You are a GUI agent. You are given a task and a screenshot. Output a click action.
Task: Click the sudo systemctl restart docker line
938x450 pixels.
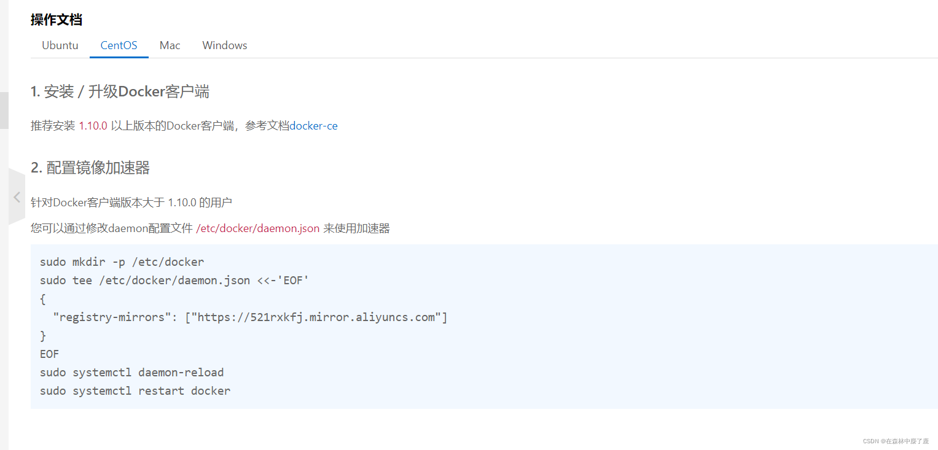tap(135, 391)
